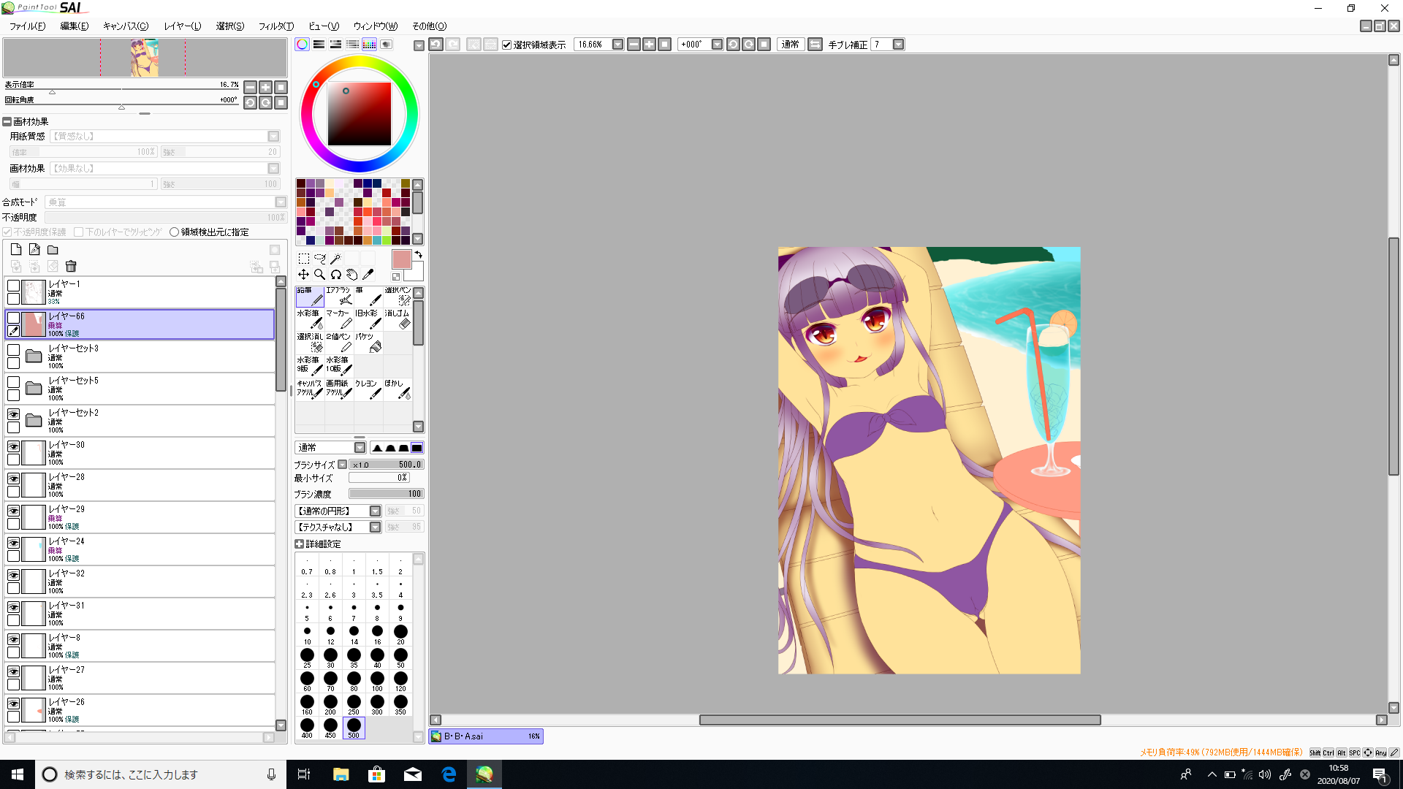
Task: Toggle 選択領域表示 checkbox
Action: pos(506,45)
